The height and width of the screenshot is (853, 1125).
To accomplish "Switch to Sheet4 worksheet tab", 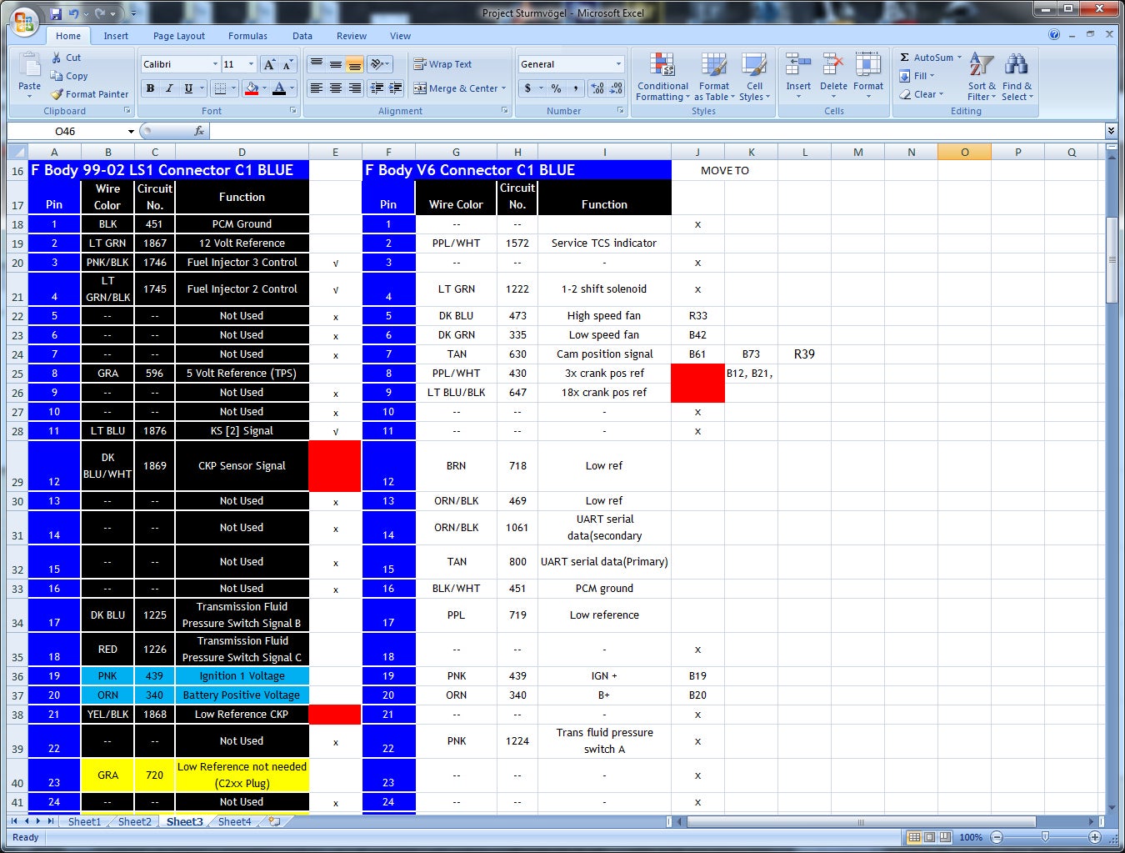I will point(234,821).
